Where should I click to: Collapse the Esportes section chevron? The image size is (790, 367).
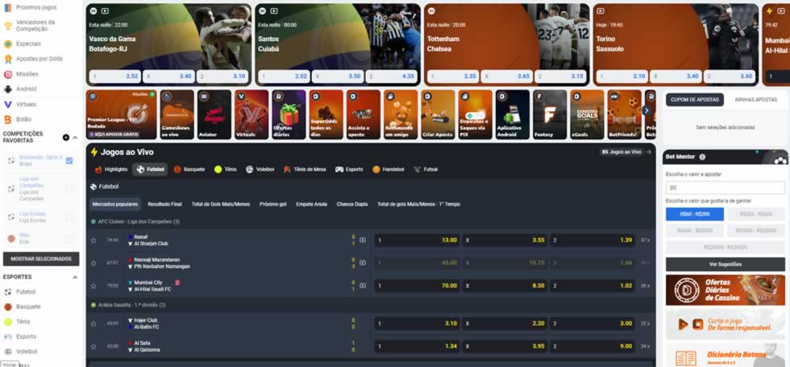coord(75,277)
